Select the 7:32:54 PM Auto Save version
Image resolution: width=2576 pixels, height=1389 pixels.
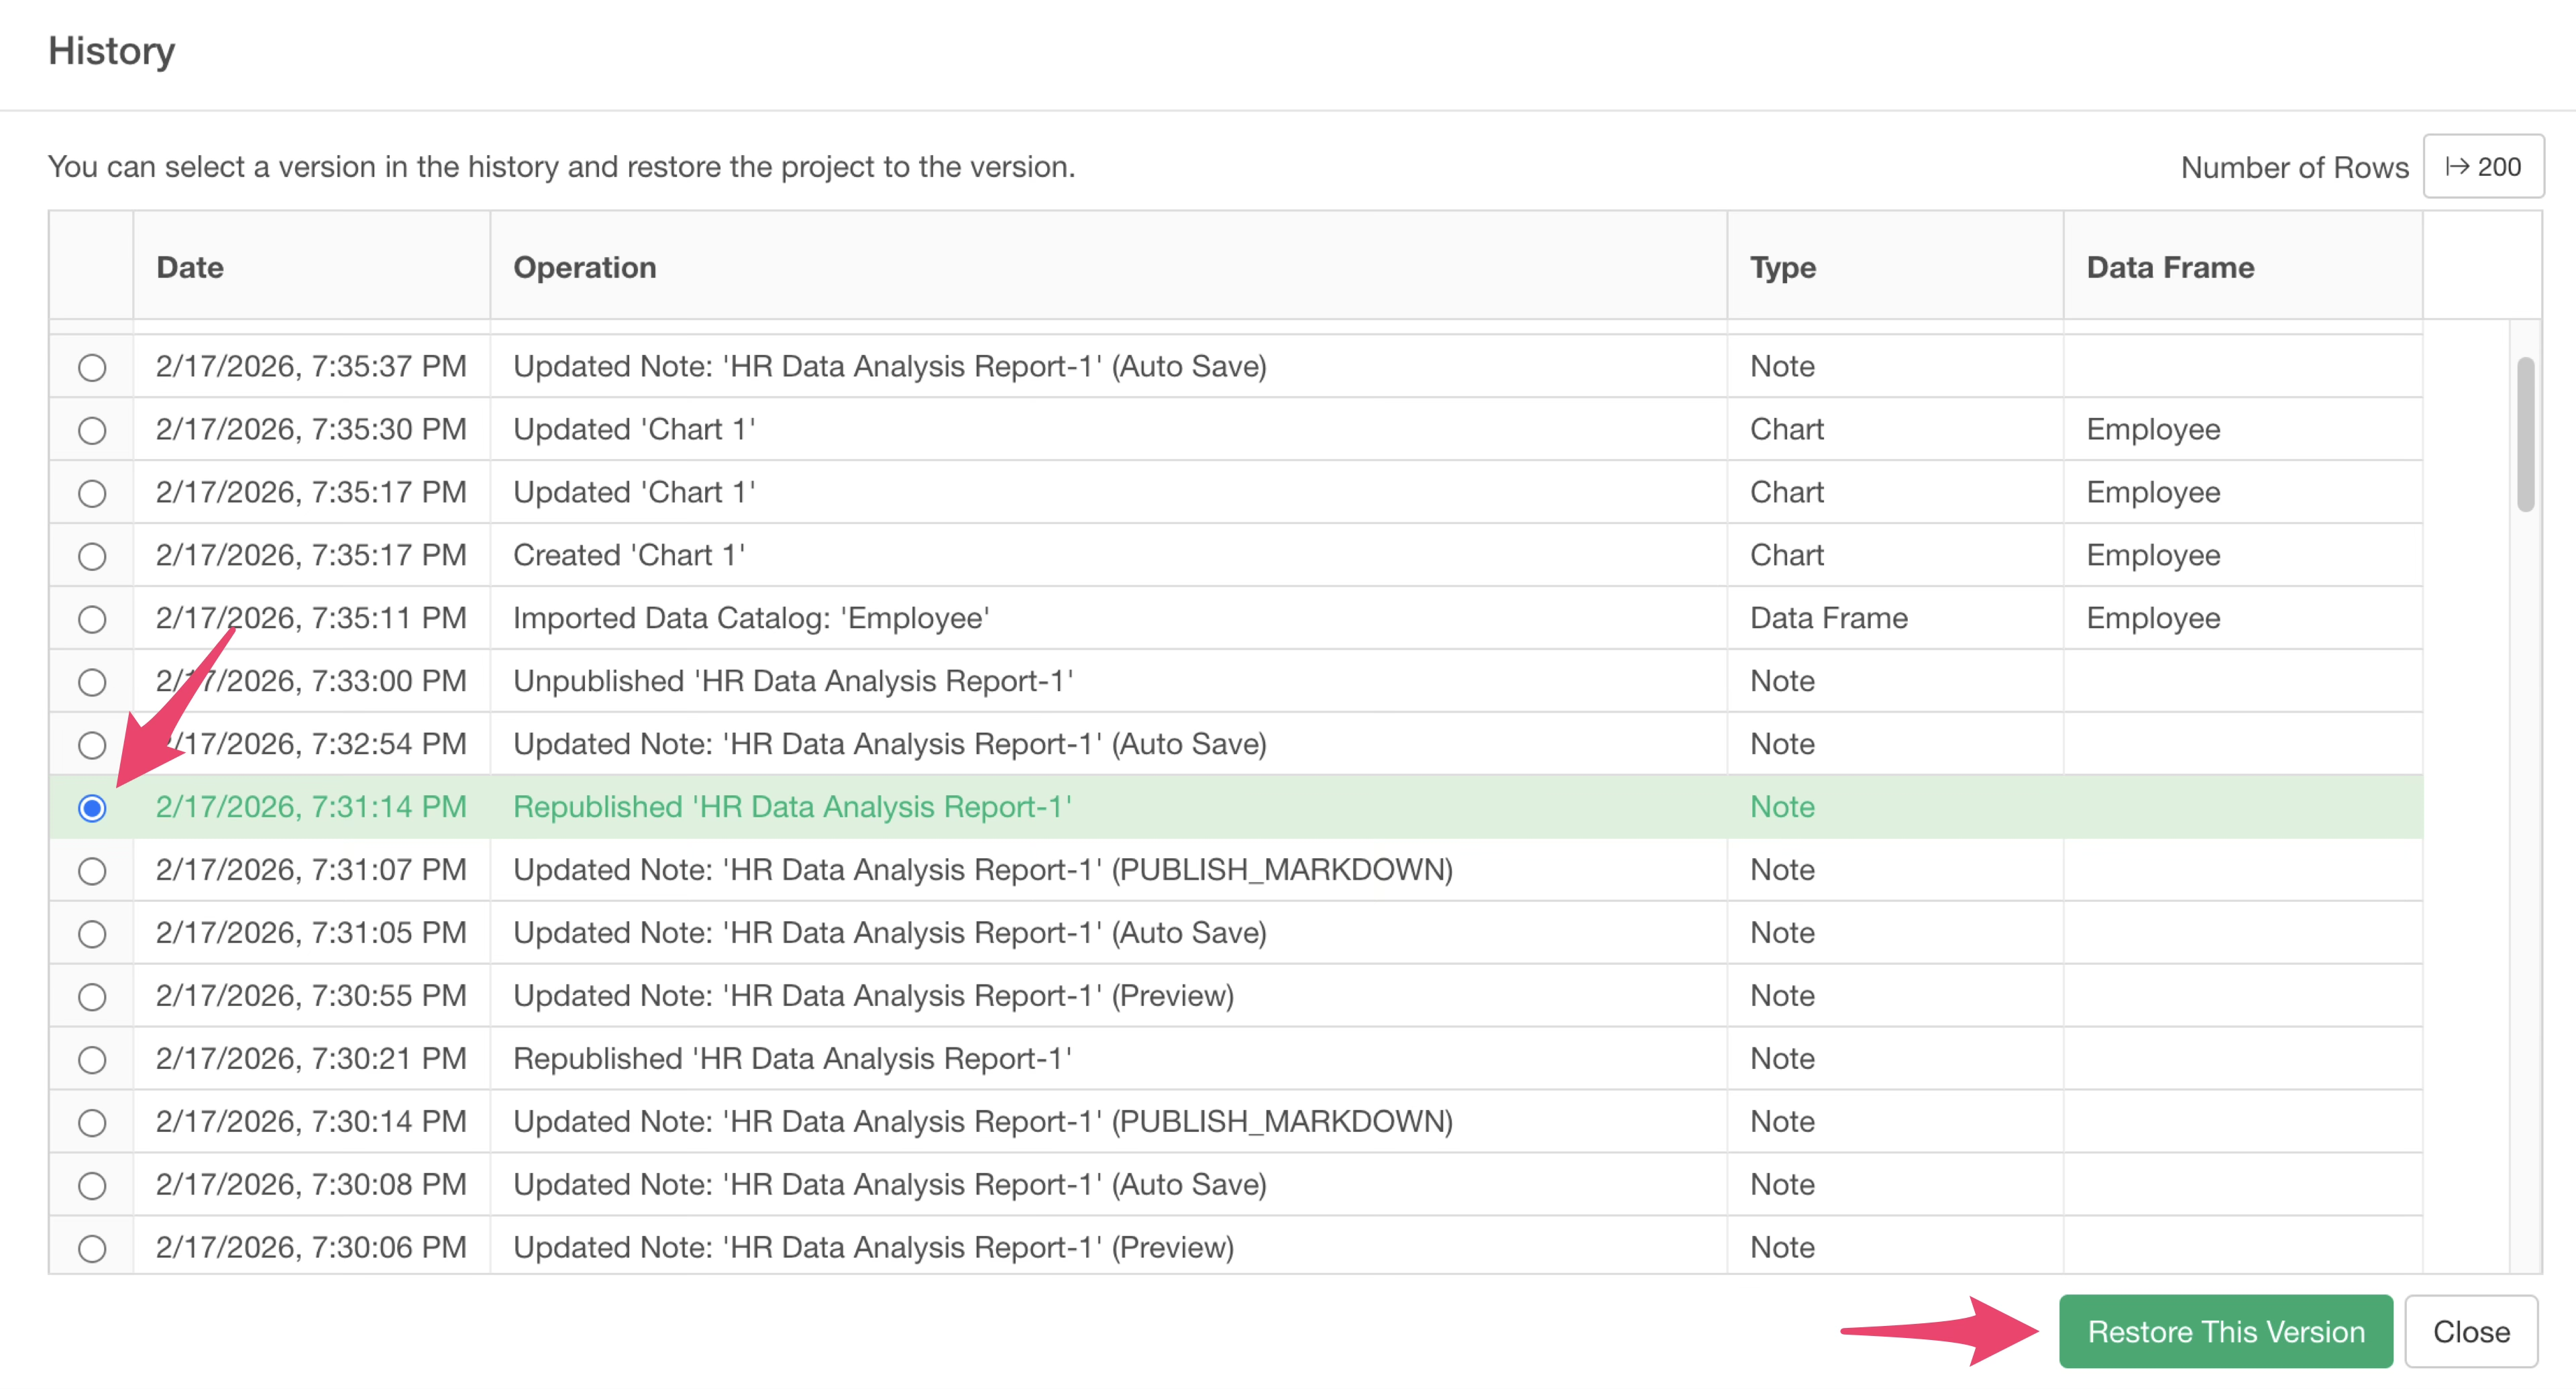click(x=92, y=745)
